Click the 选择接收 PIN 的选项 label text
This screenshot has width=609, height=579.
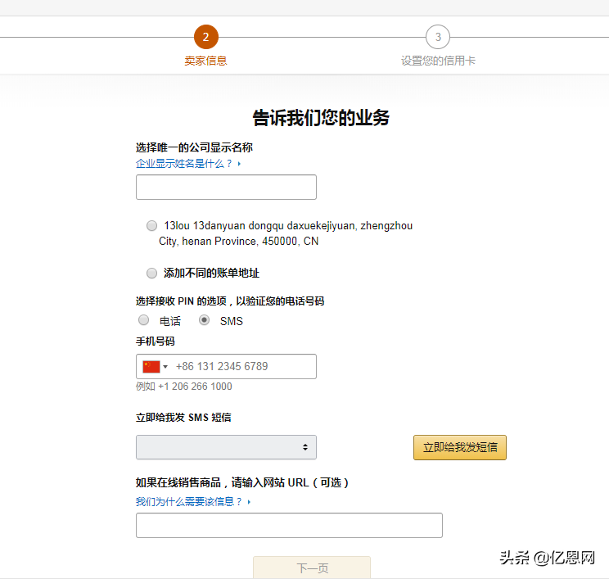pyautogui.click(x=230, y=301)
